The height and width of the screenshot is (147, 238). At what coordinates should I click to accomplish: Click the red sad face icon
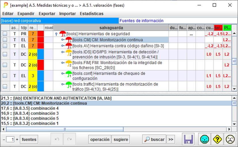point(230,140)
